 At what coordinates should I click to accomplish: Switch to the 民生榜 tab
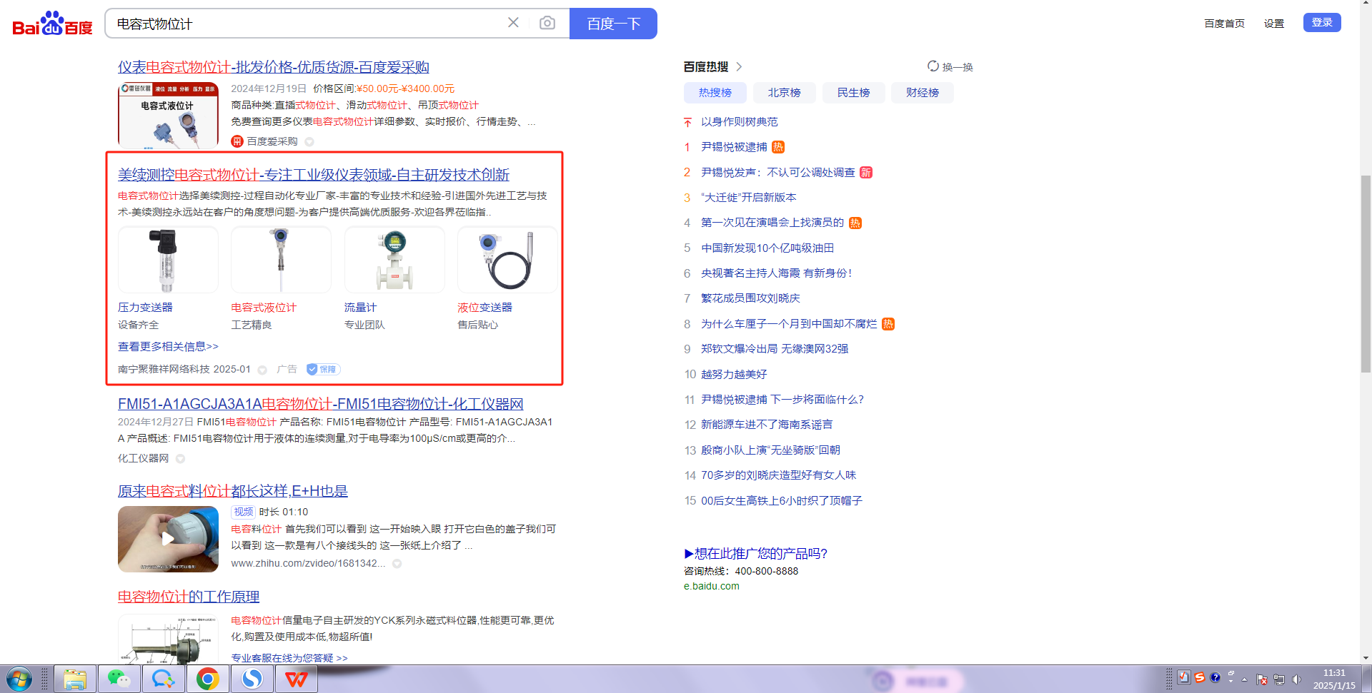853,93
